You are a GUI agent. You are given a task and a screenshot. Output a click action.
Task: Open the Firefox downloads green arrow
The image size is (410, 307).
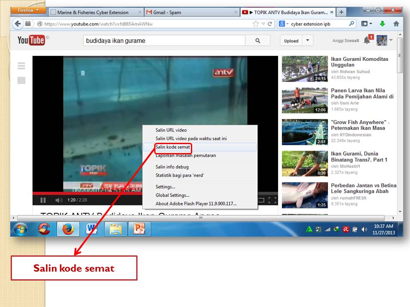[x=382, y=24]
